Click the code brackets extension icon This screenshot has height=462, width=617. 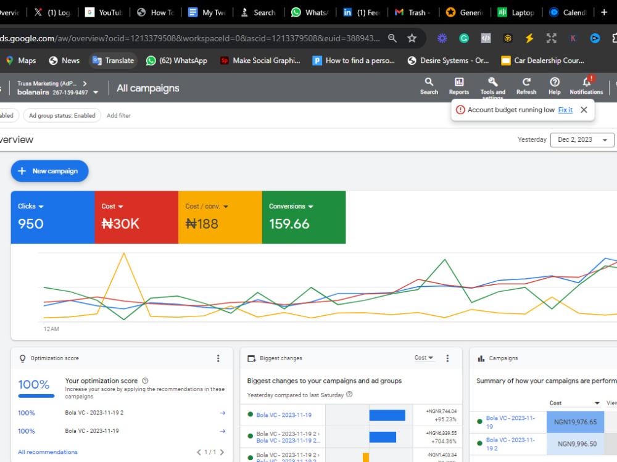486,38
